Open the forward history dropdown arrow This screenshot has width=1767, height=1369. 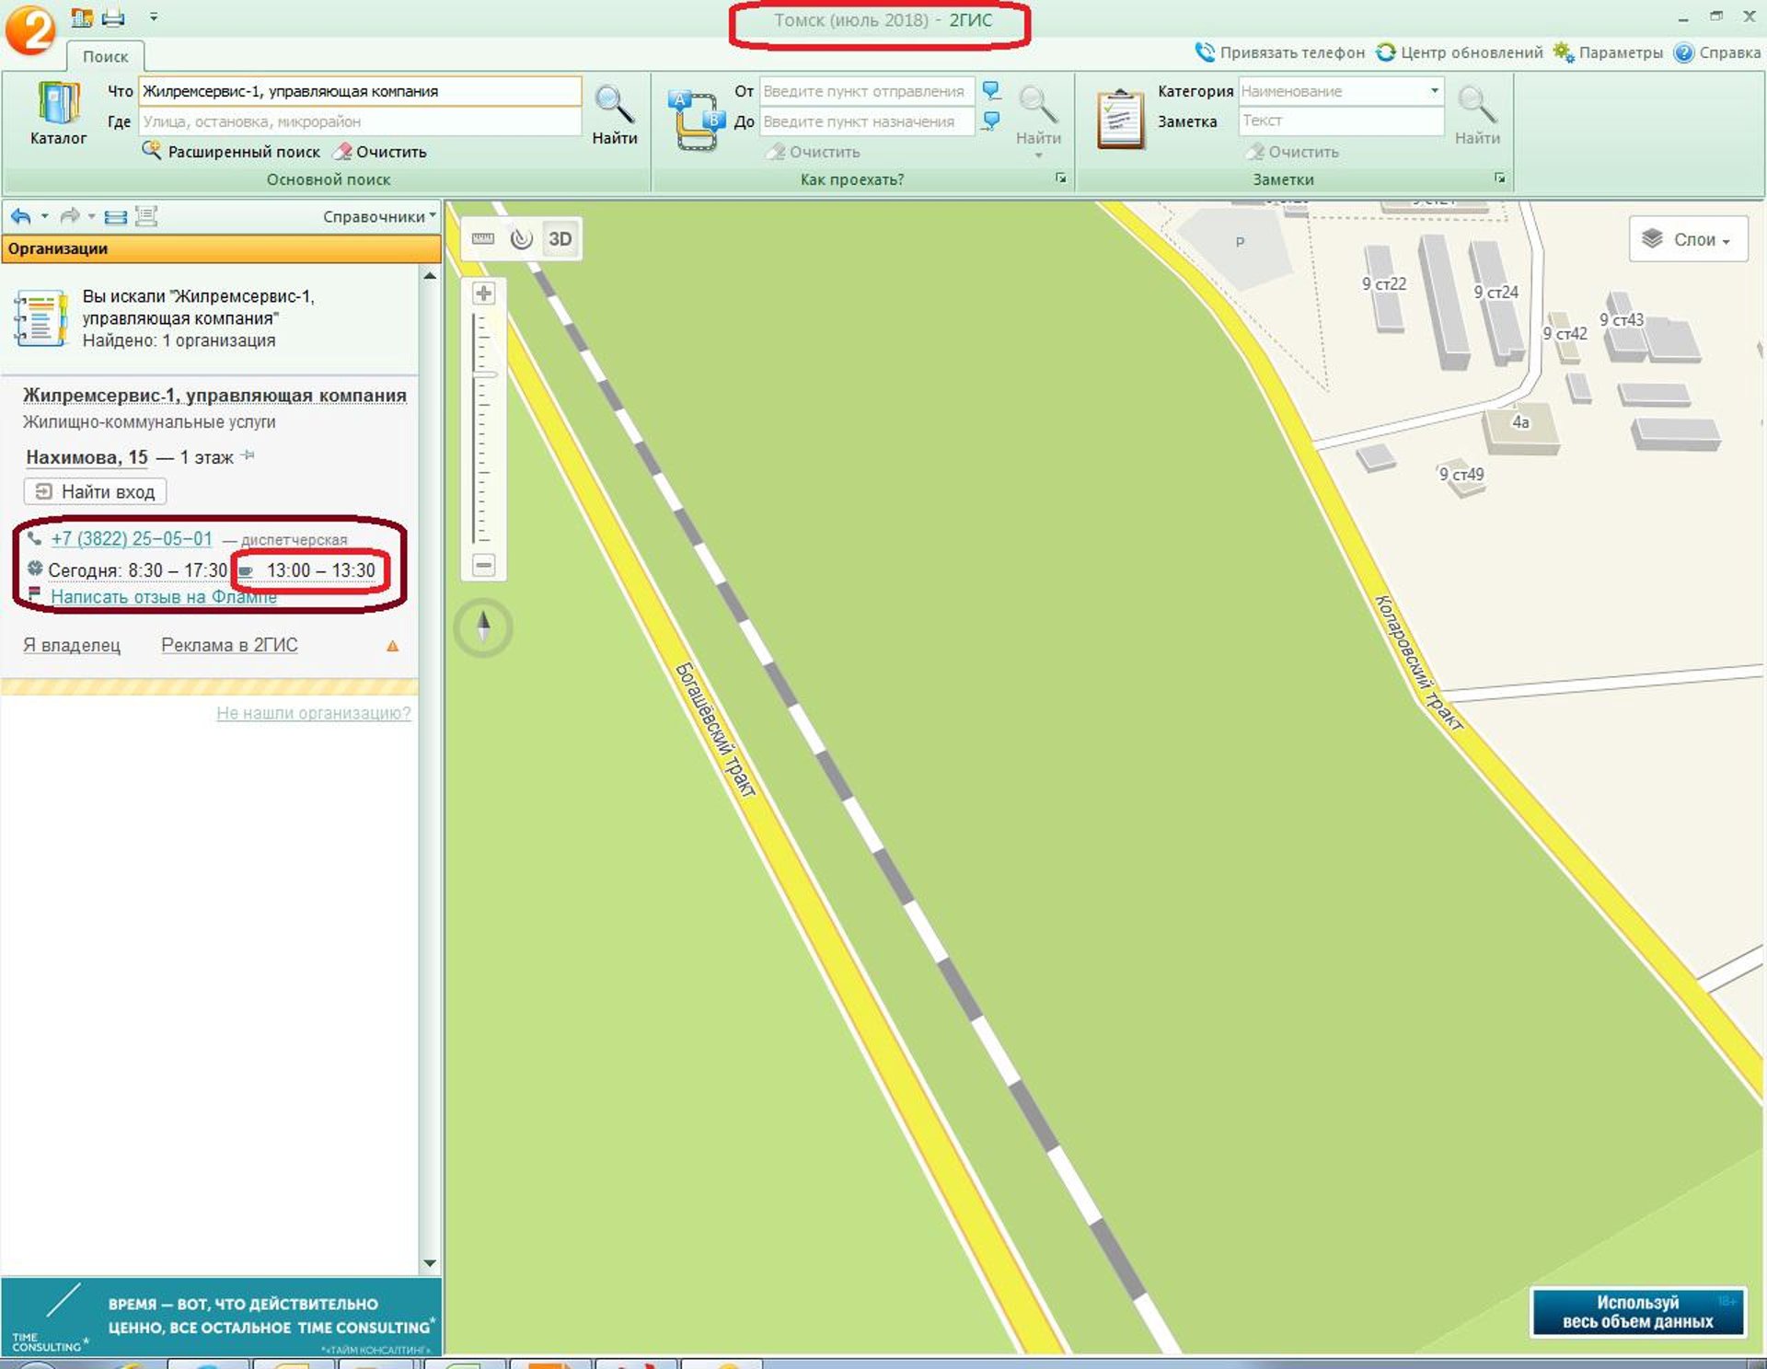(x=92, y=217)
